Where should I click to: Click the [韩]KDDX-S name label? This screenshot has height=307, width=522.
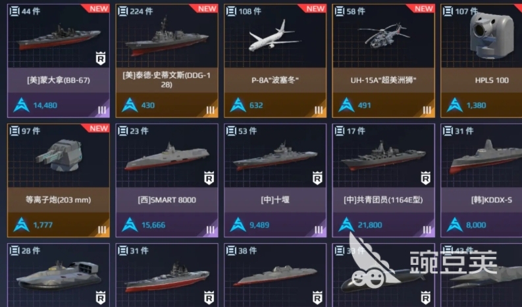click(x=491, y=200)
